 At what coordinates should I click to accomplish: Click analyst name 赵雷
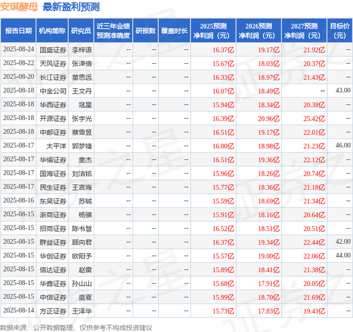(85, 269)
